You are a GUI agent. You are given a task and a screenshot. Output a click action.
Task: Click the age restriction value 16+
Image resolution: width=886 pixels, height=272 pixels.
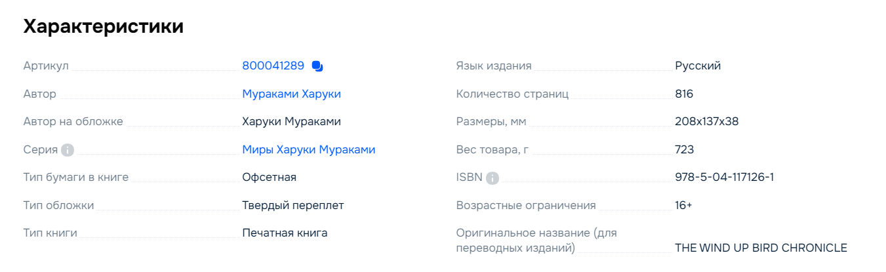683,205
